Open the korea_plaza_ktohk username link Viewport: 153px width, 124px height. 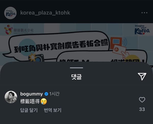point(45,13)
